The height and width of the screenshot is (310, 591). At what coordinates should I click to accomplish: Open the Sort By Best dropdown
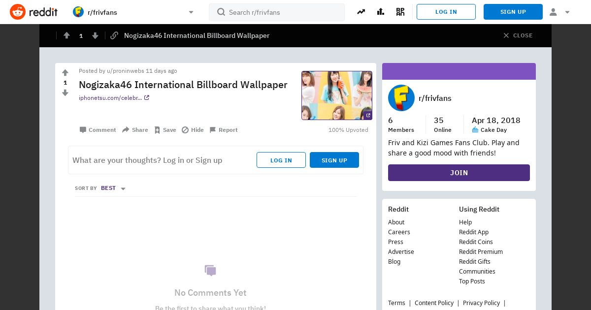113,188
